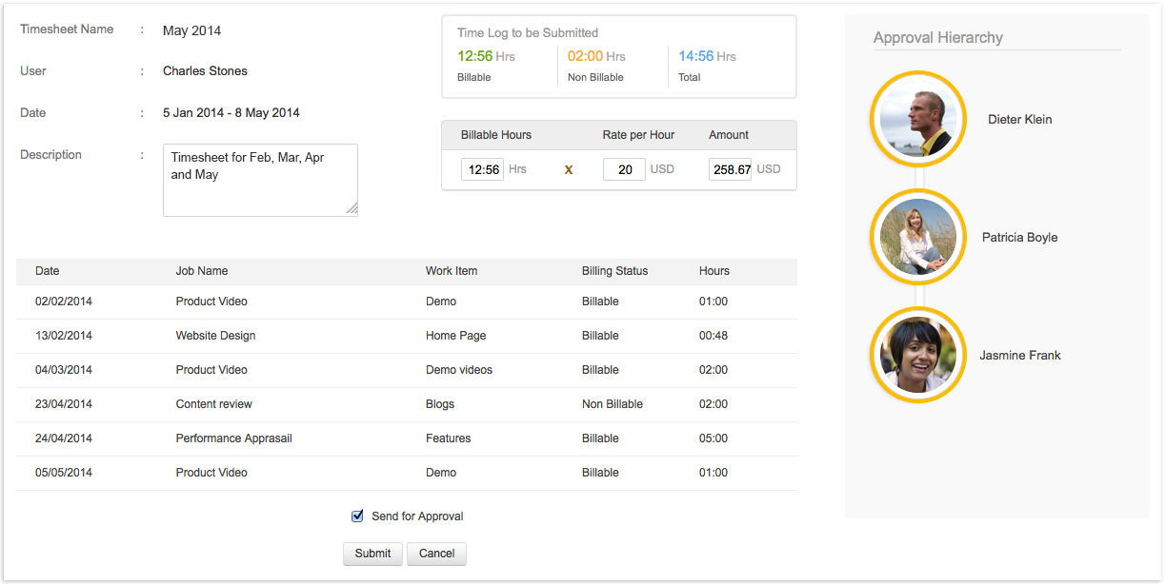Click Jasmine Frank's profile photo
This screenshot has width=1165, height=584.
coord(917,356)
